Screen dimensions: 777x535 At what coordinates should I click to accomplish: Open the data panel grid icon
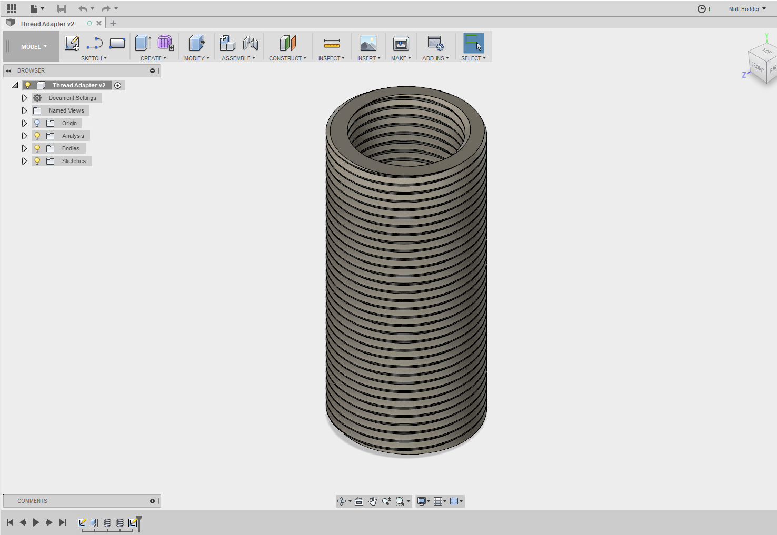(12, 8)
